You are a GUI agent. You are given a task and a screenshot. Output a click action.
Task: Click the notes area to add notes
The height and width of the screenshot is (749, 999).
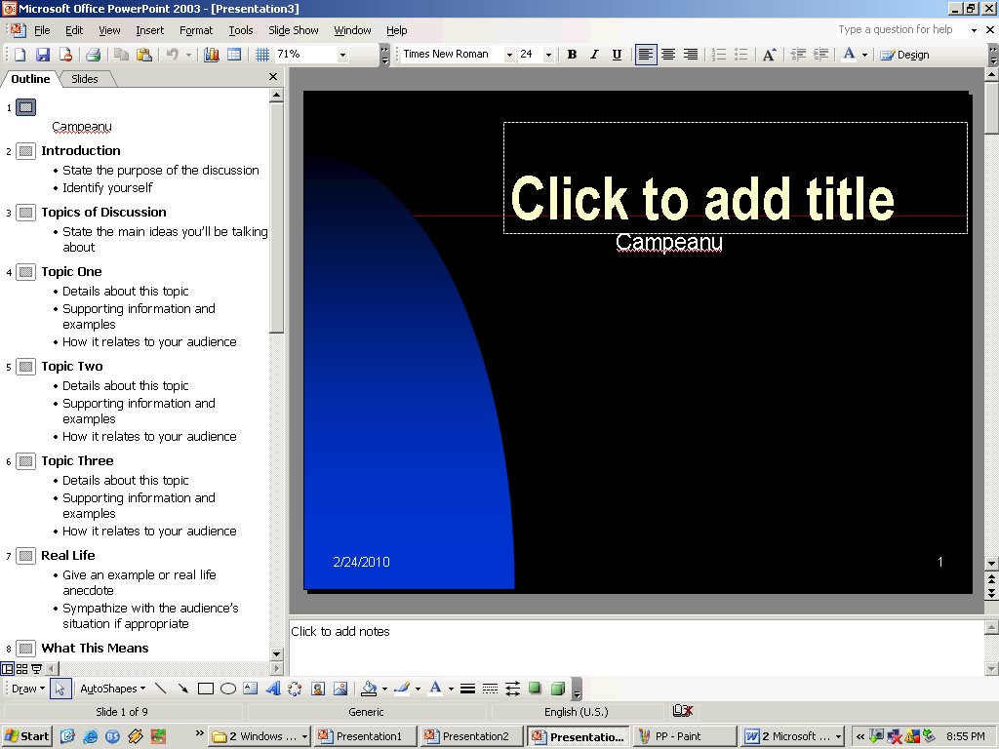[x=636, y=648]
